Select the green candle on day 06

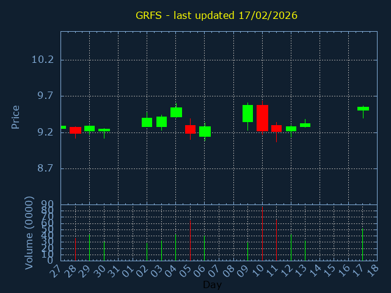pyautogui.click(x=205, y=131)
